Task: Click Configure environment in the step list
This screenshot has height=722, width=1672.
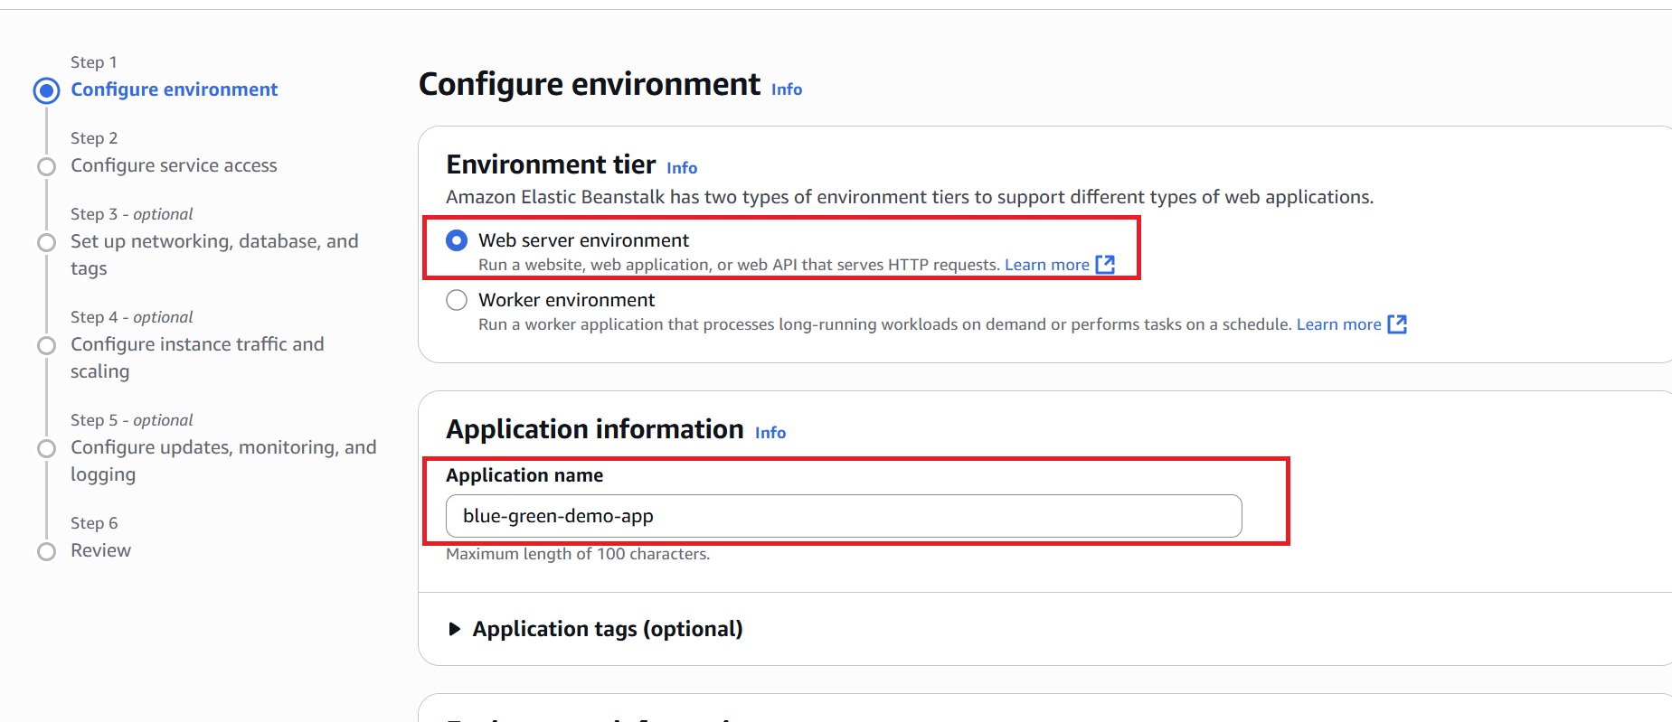Action: click(x=175, y=89)
